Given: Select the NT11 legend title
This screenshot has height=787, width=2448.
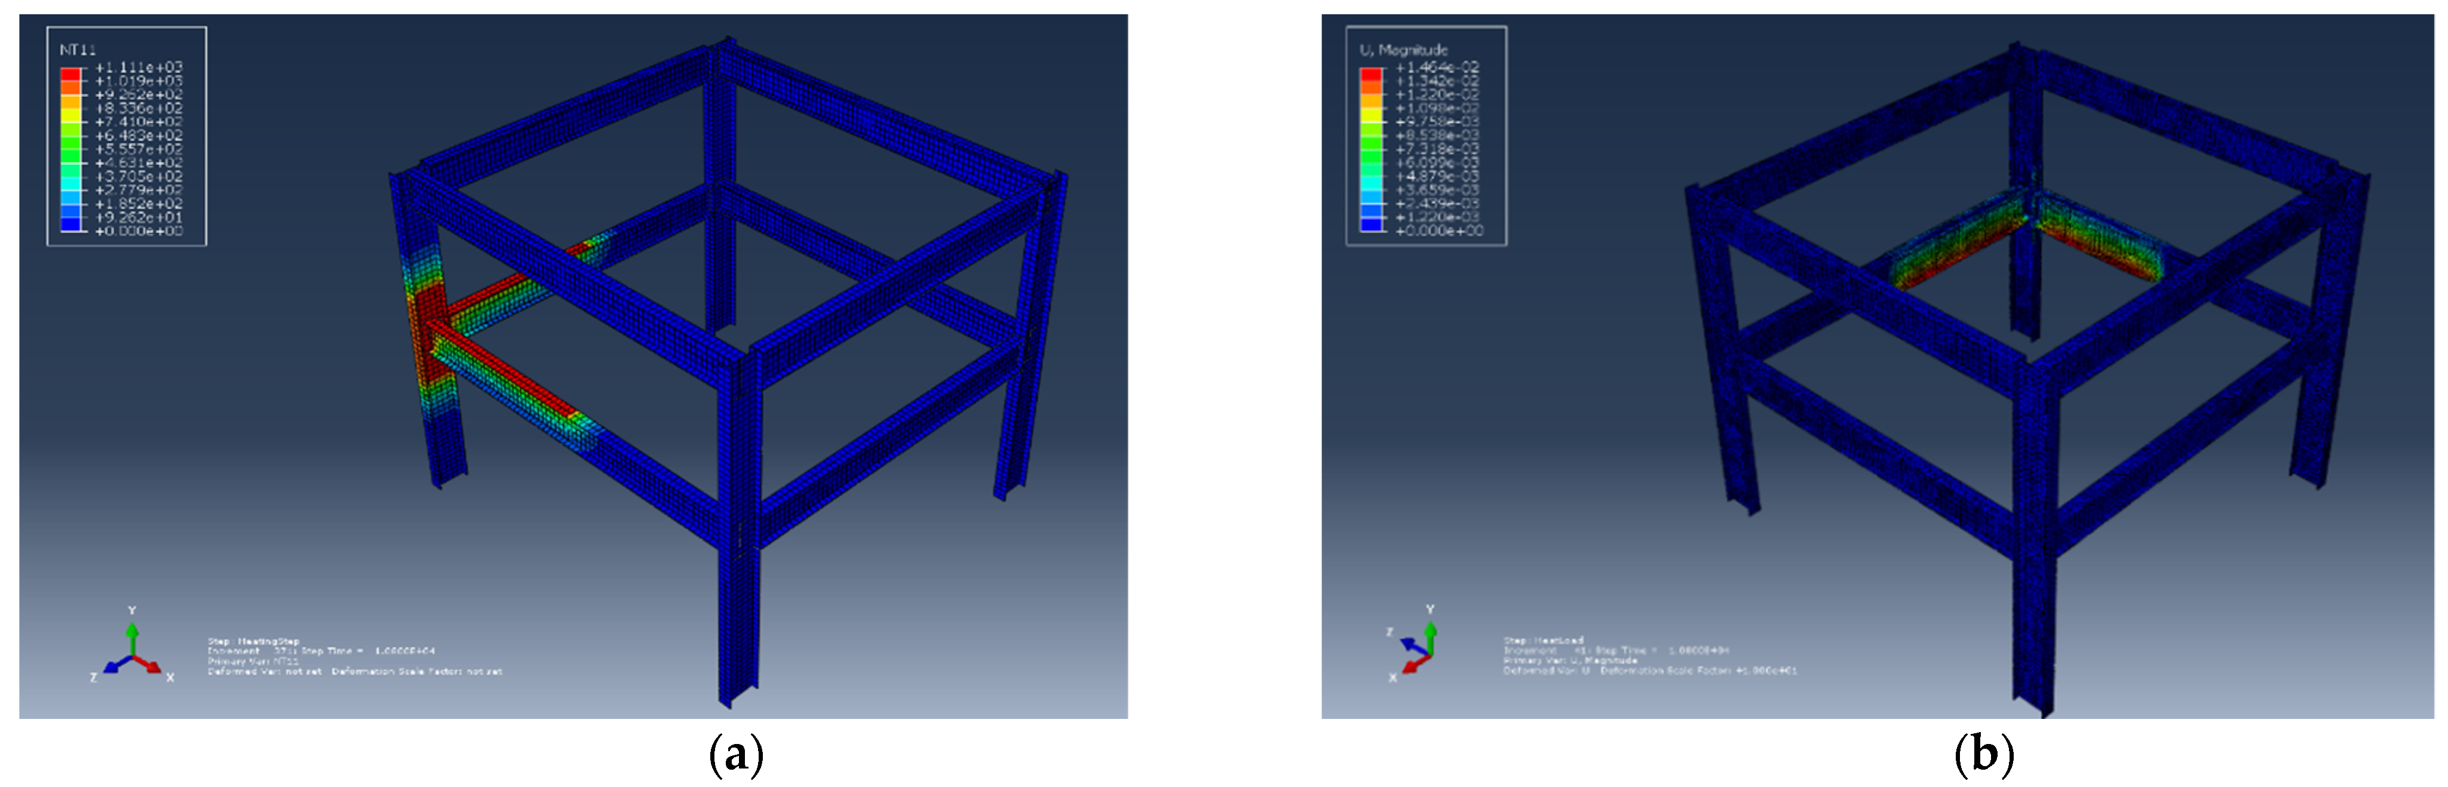Looking at the screenshot, I should coord(78,50).
